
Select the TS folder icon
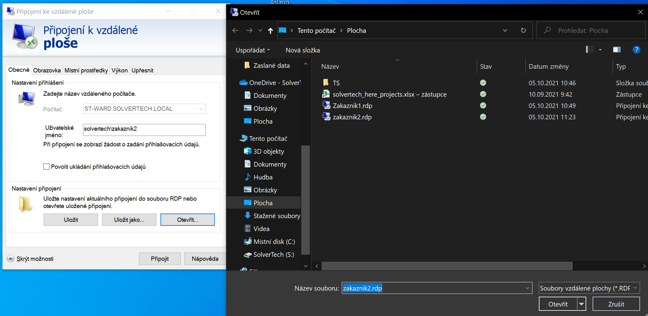[x=326, y=83]
